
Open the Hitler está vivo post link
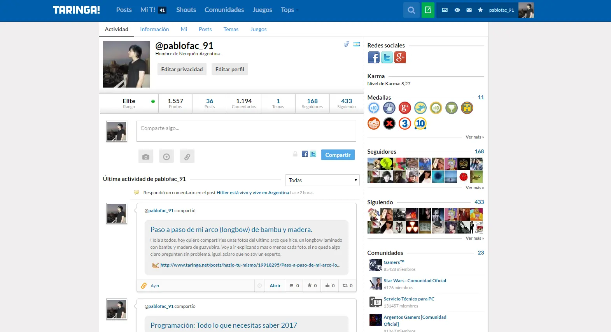[x=253, y=193]
